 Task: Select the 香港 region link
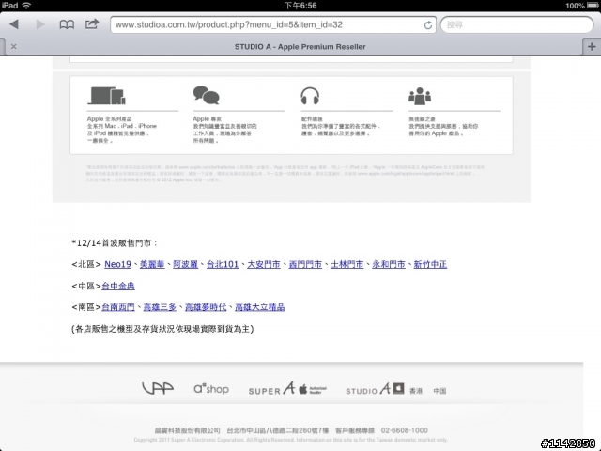click(x=416, y=391)
